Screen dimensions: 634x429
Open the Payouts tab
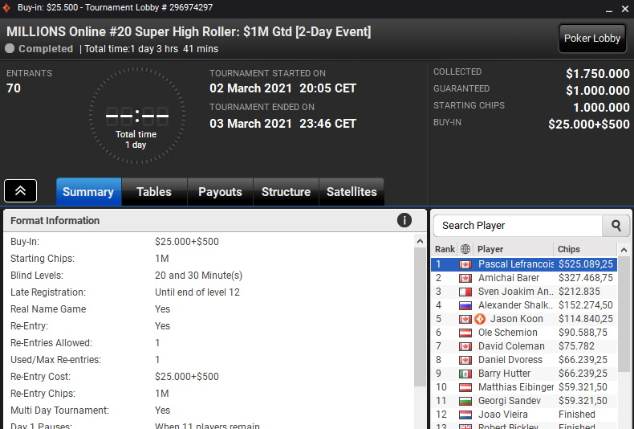click(x=220, y=192)
